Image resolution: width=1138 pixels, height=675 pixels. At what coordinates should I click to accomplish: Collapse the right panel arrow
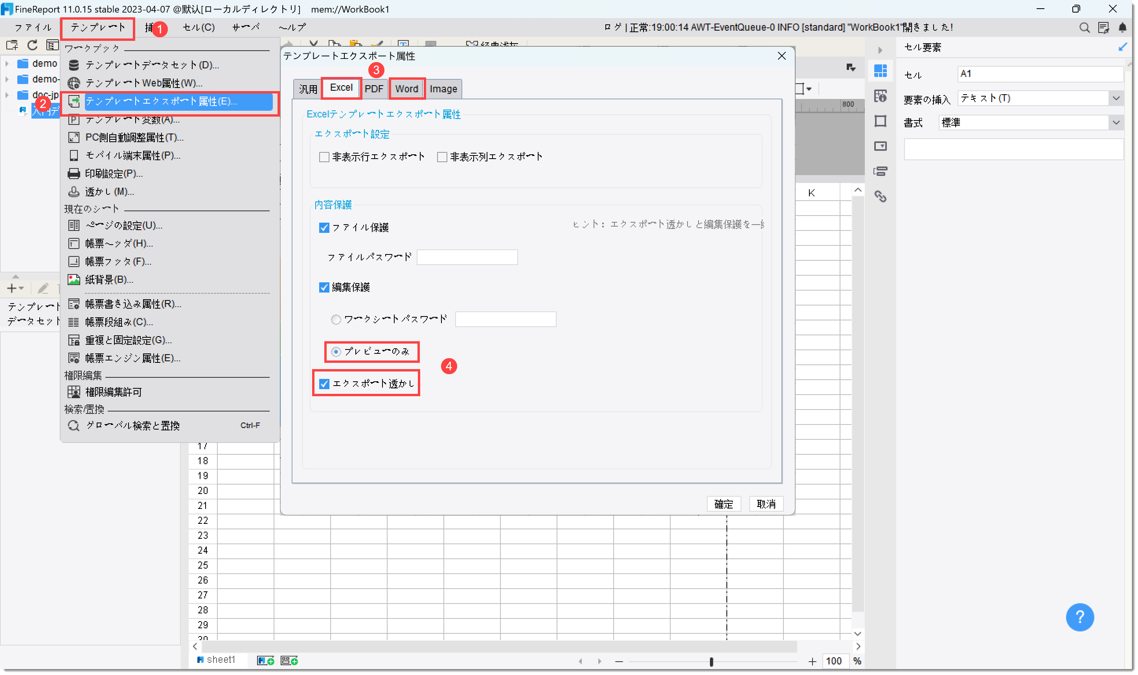pos(880,50)
